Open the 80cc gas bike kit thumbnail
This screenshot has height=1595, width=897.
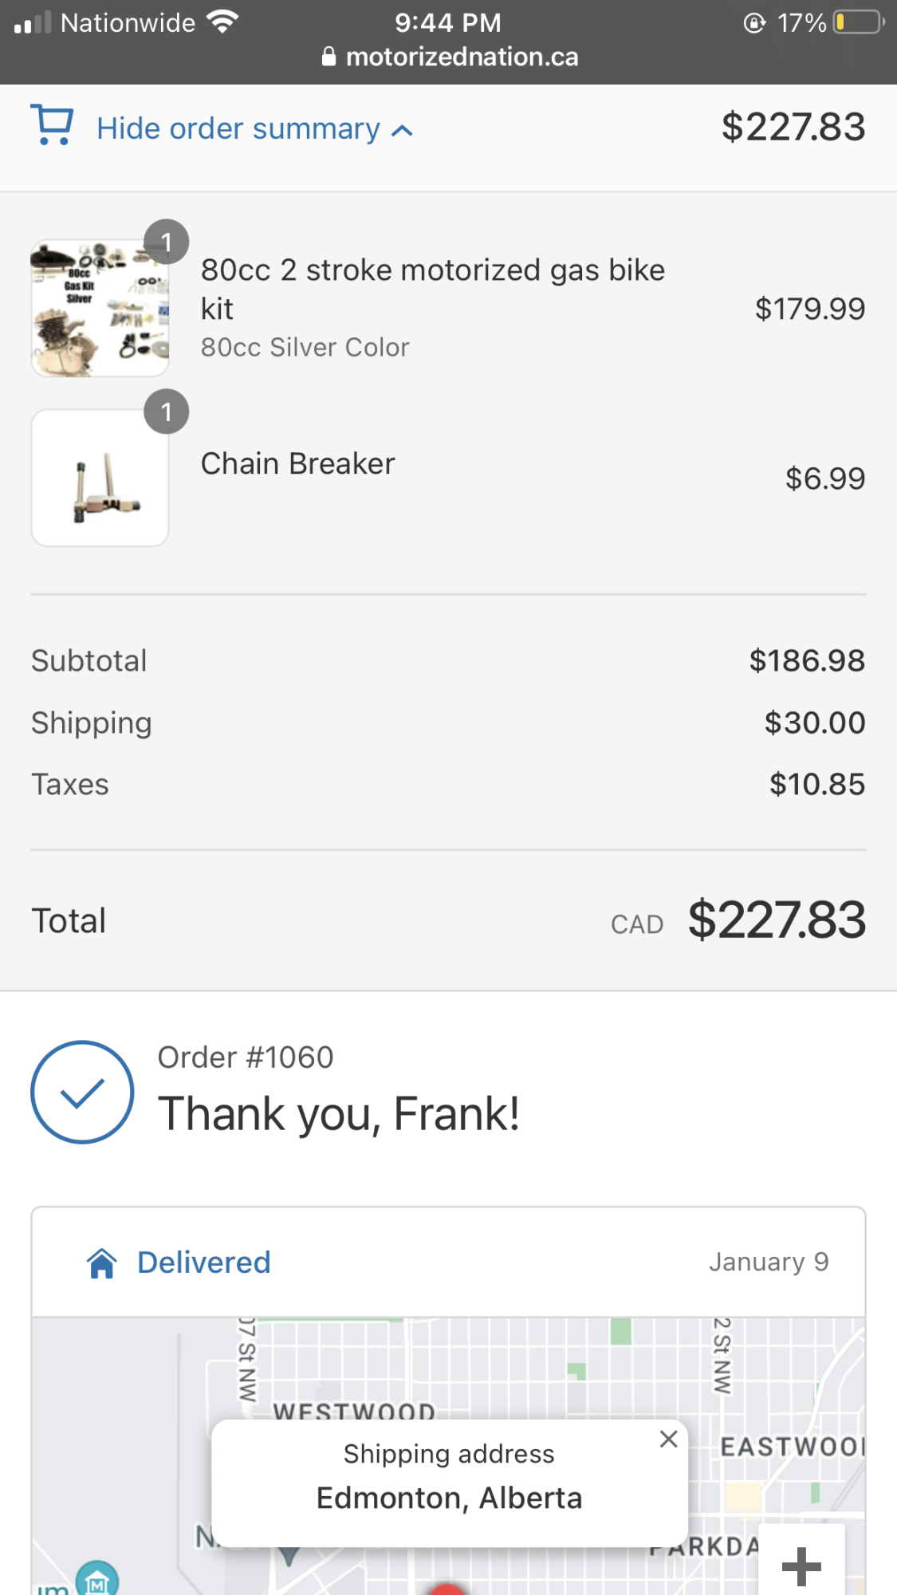coord(100,309)
